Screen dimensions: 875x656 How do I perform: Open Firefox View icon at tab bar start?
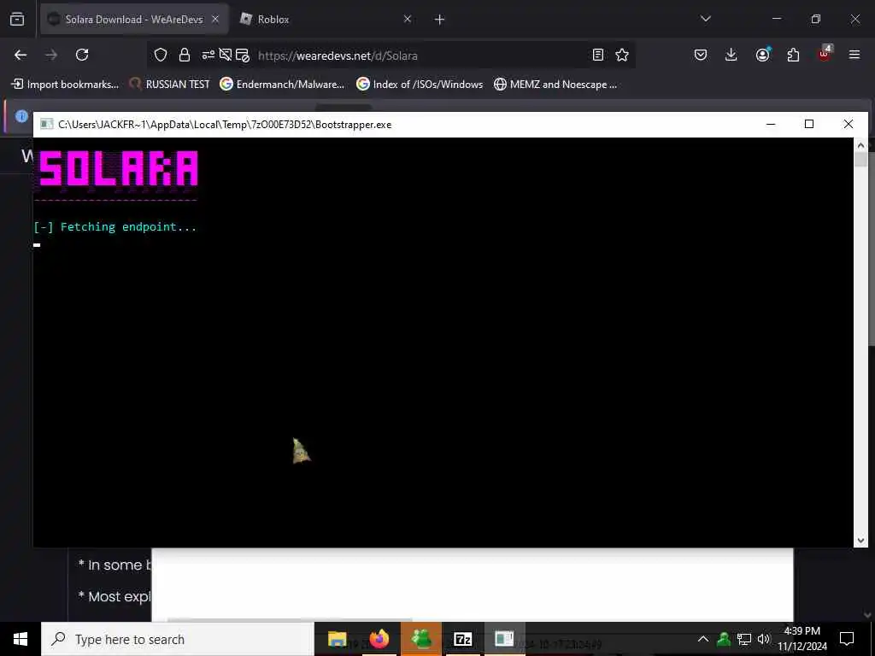coord(17,19)
